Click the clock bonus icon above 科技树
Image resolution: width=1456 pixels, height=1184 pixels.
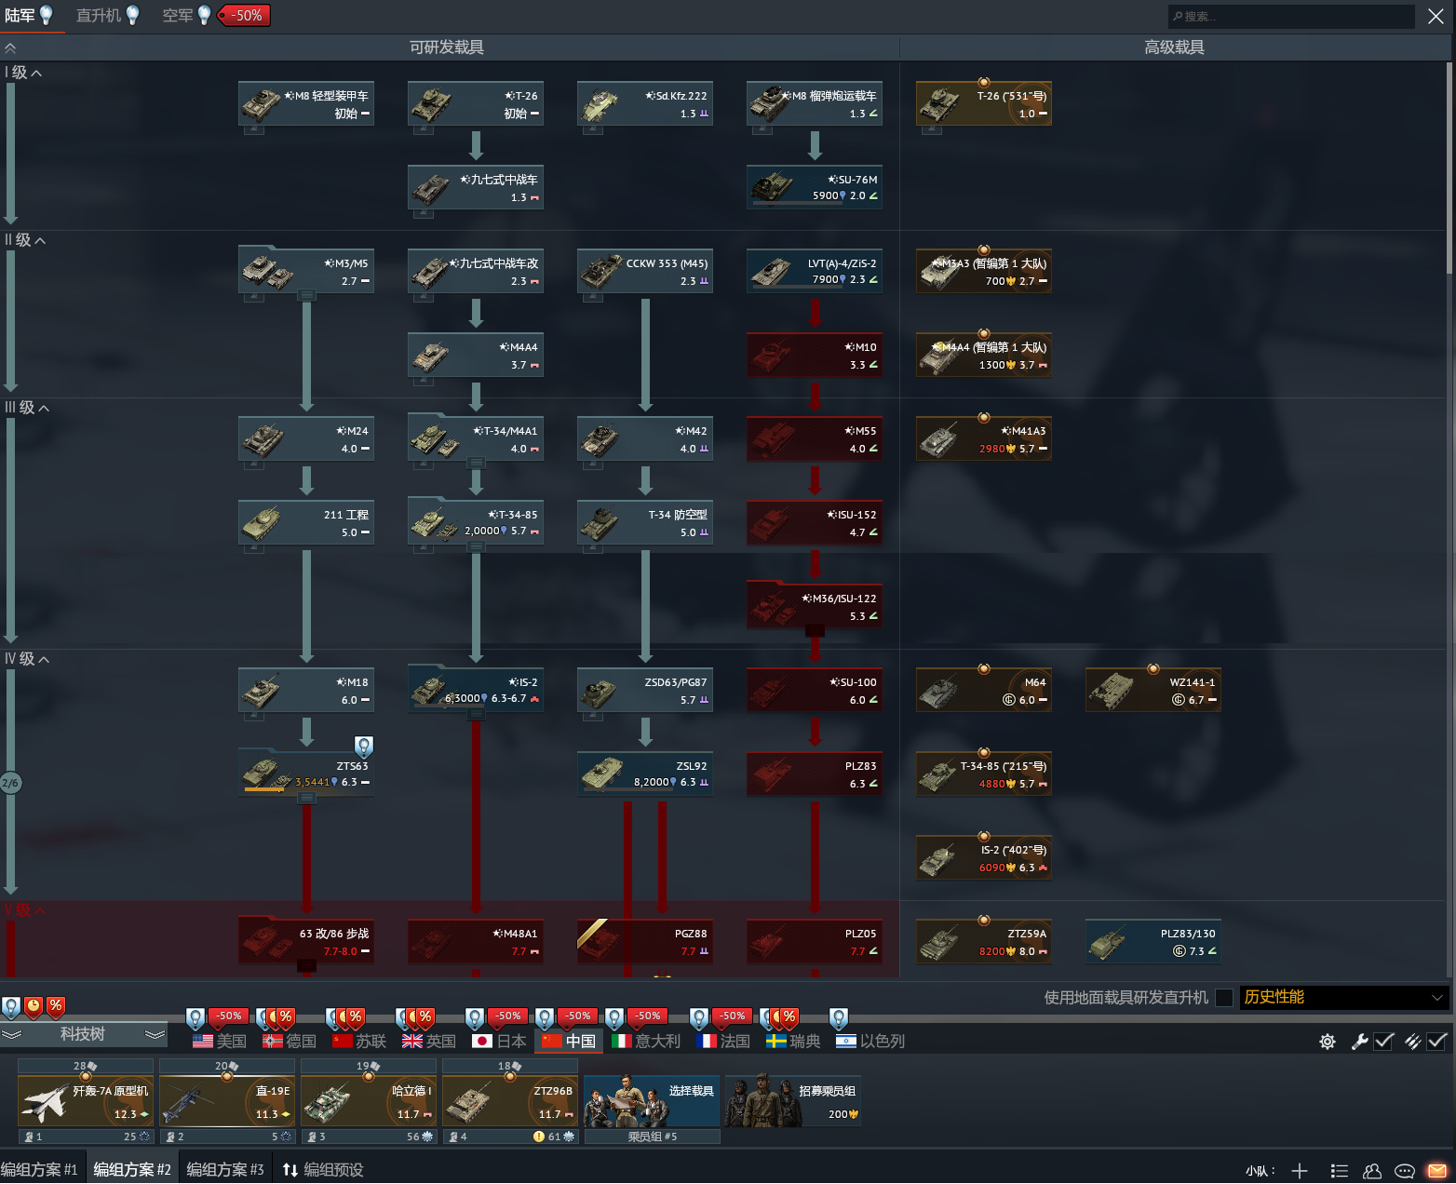click(x=34, y=1006)
